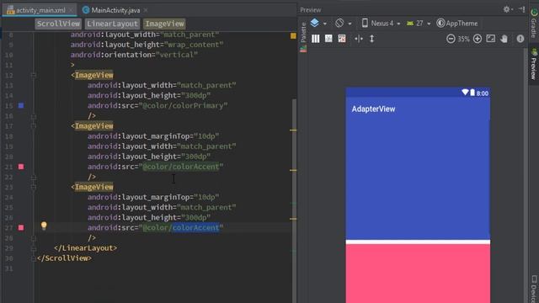Click the infer constraints toolbar icon
Viewport: 539px width, 303px height.
(328, 39)
